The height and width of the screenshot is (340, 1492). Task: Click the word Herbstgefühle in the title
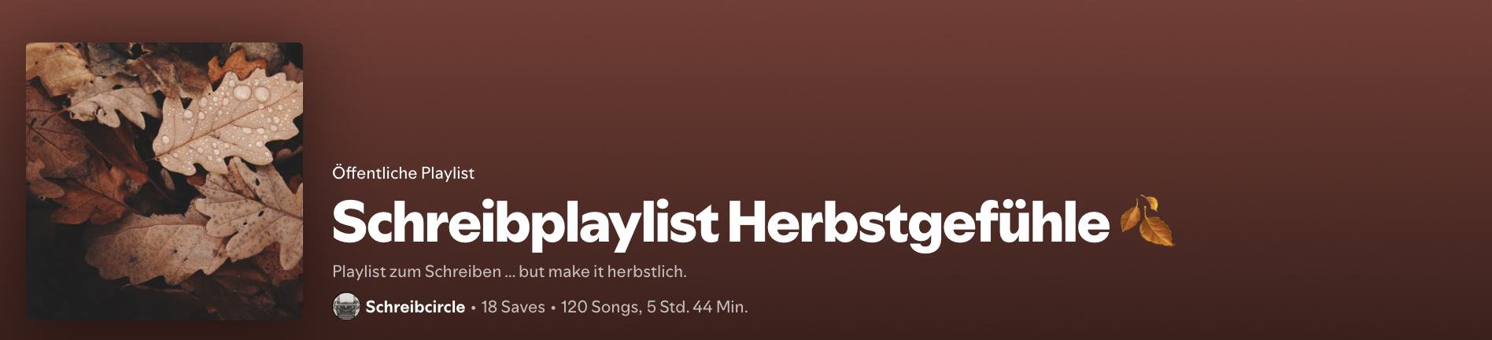[x=919, y=224]
